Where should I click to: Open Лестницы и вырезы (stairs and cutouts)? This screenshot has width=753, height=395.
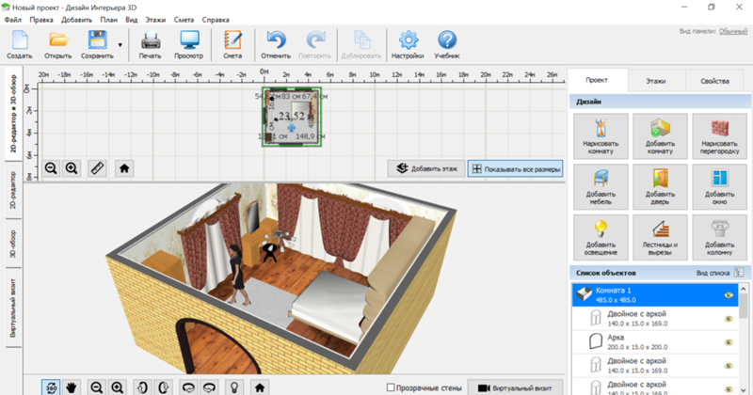(660, 233)
